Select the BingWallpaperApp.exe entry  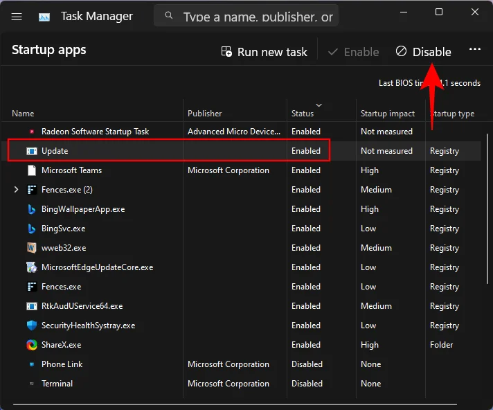pyautogui.click(x=241, y=209)
